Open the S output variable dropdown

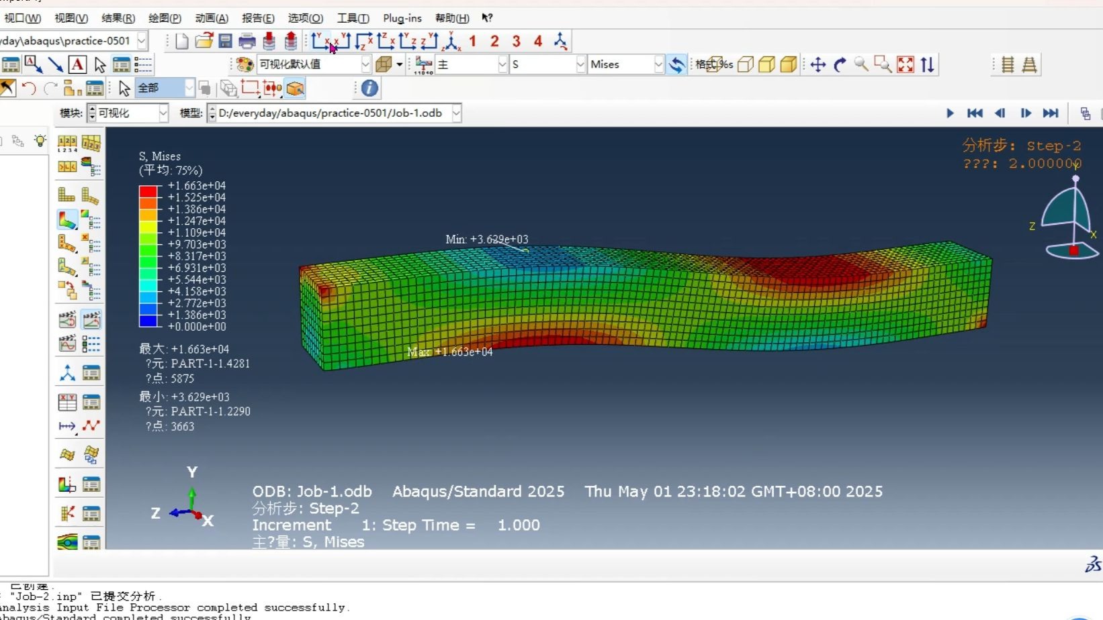[580, 64]
